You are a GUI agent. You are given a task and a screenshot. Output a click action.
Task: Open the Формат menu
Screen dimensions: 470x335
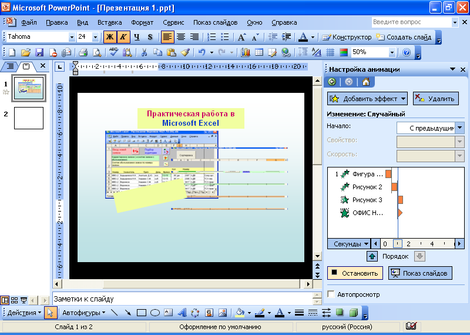coord(142,22)
